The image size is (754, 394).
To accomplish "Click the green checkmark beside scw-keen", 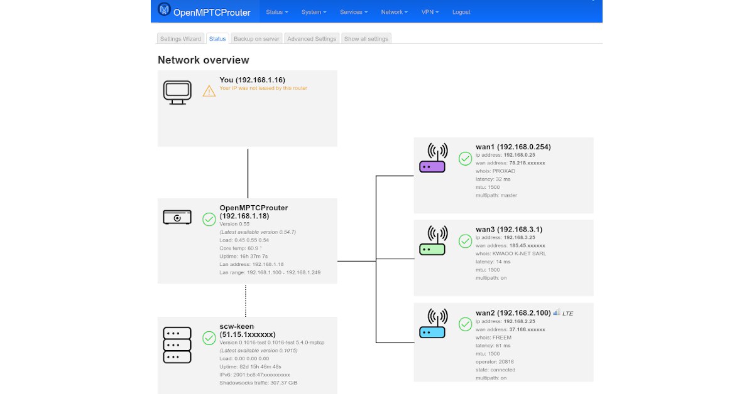I will tap(209, 338).
